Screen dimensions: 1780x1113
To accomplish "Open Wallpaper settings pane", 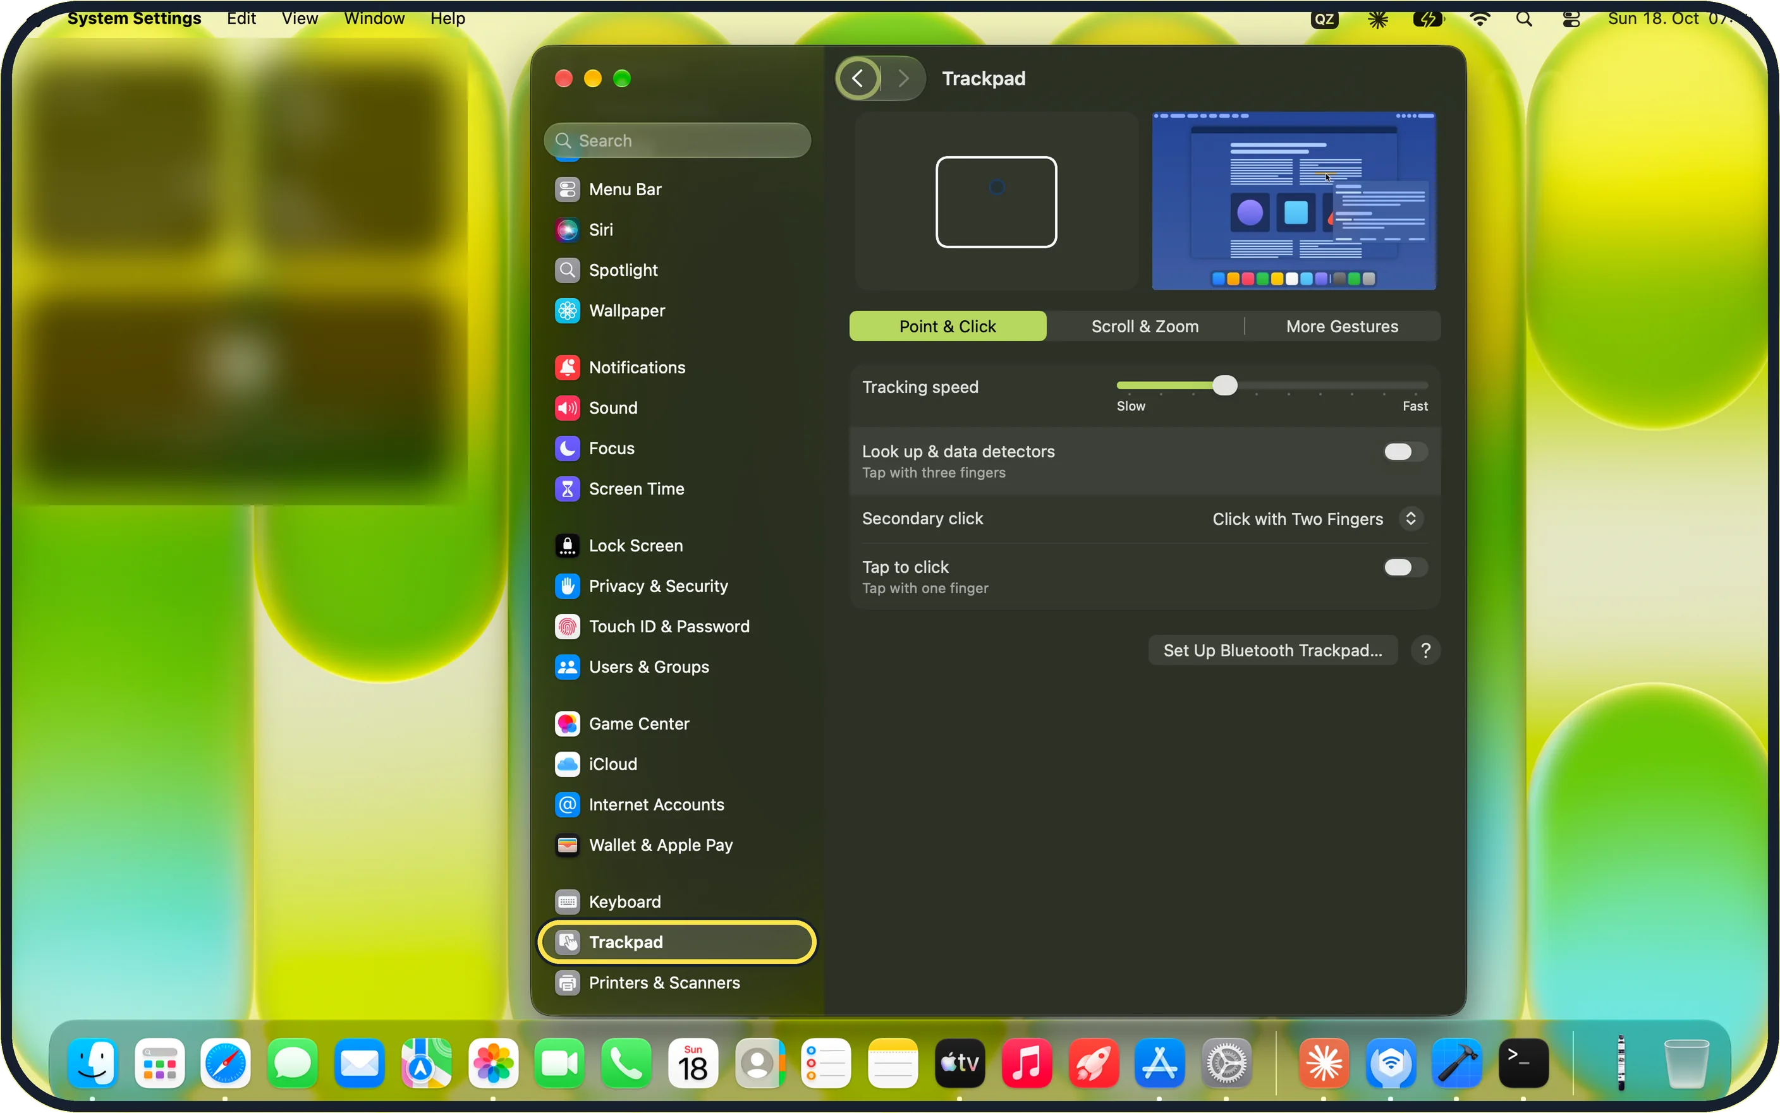I will point(677,311).
